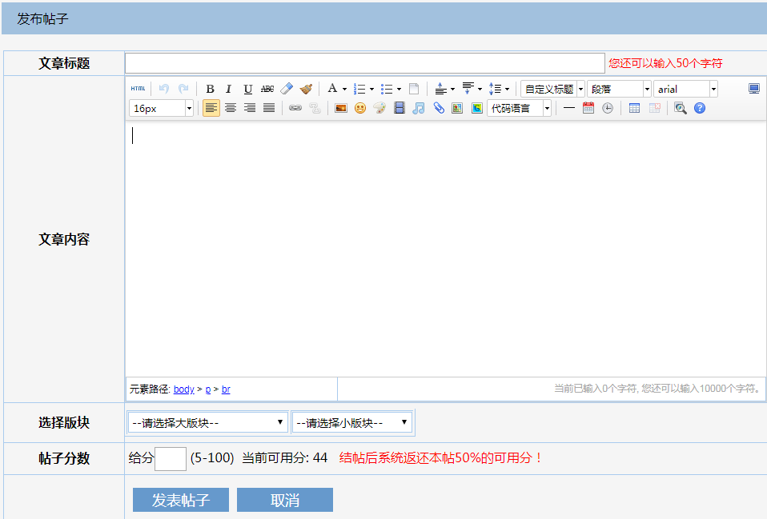Open the scrawl paint palette tool

(379, 108)
